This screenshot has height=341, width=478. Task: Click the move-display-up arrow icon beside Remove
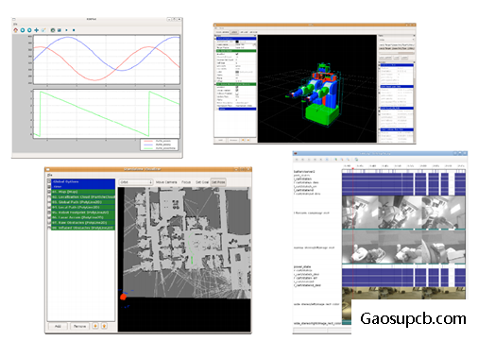tap(95, 326)
